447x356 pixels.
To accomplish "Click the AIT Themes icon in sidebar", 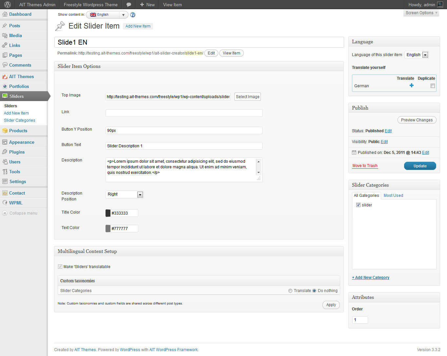I will [5, 76].
